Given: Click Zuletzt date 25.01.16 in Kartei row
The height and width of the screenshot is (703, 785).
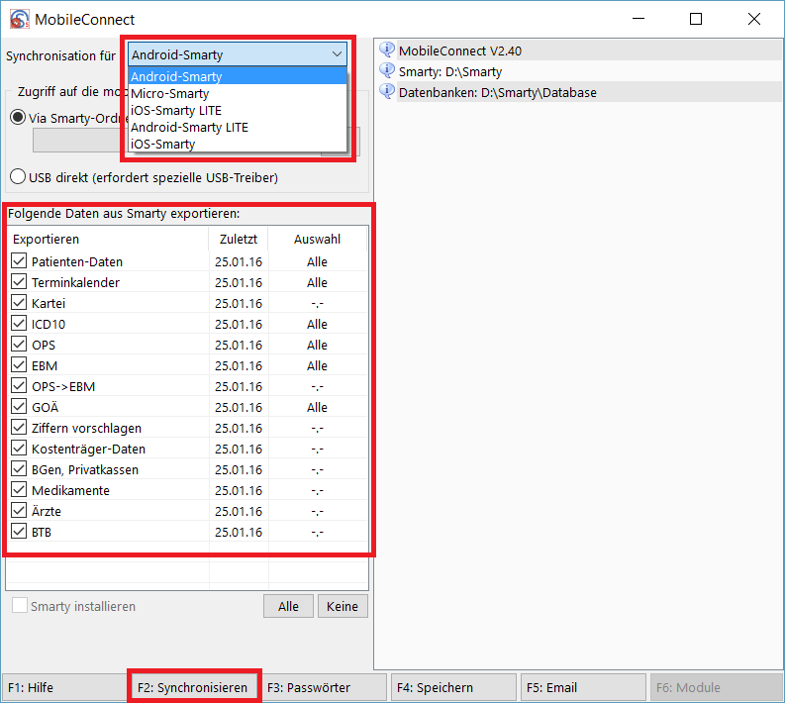Looking at the screenshot, I should pos(239,303).
